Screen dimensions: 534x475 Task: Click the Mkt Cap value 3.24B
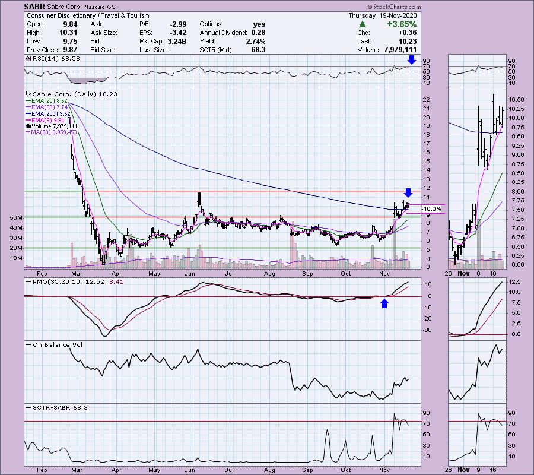click(x=177, y=41)
